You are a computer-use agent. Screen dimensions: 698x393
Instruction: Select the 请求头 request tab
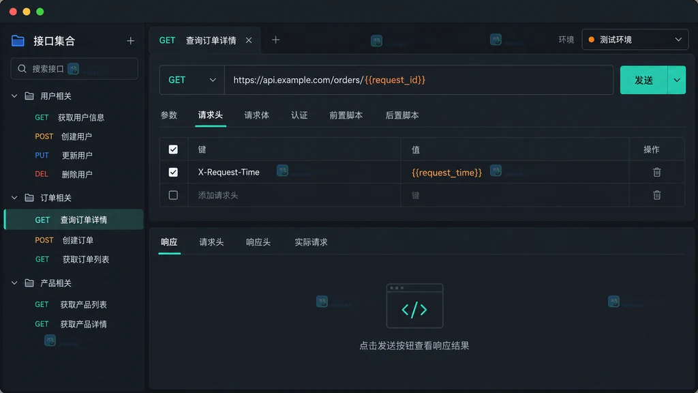pos(211,115)
